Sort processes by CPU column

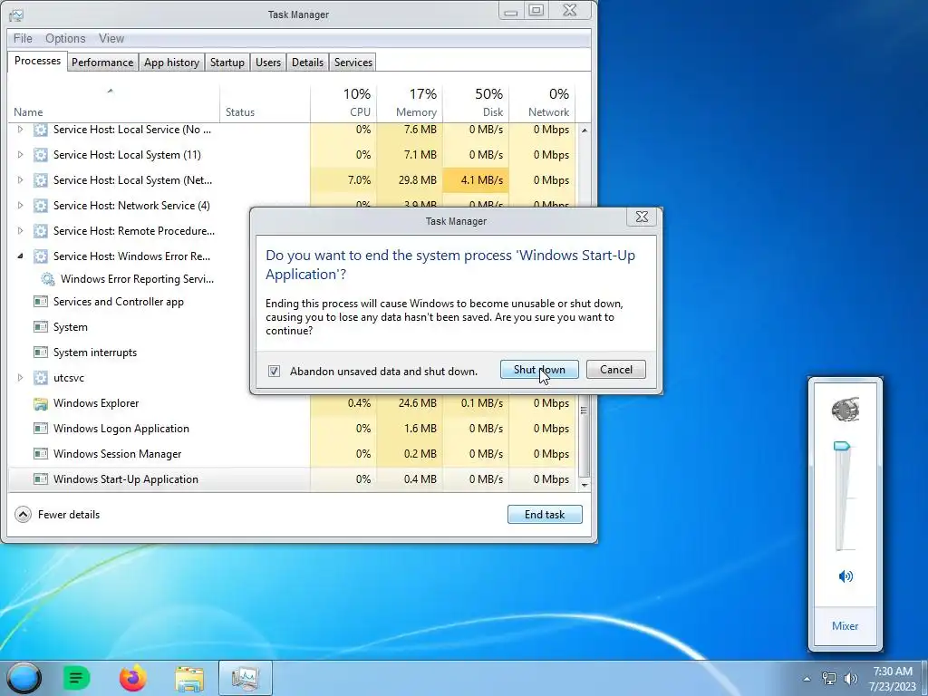343,101
